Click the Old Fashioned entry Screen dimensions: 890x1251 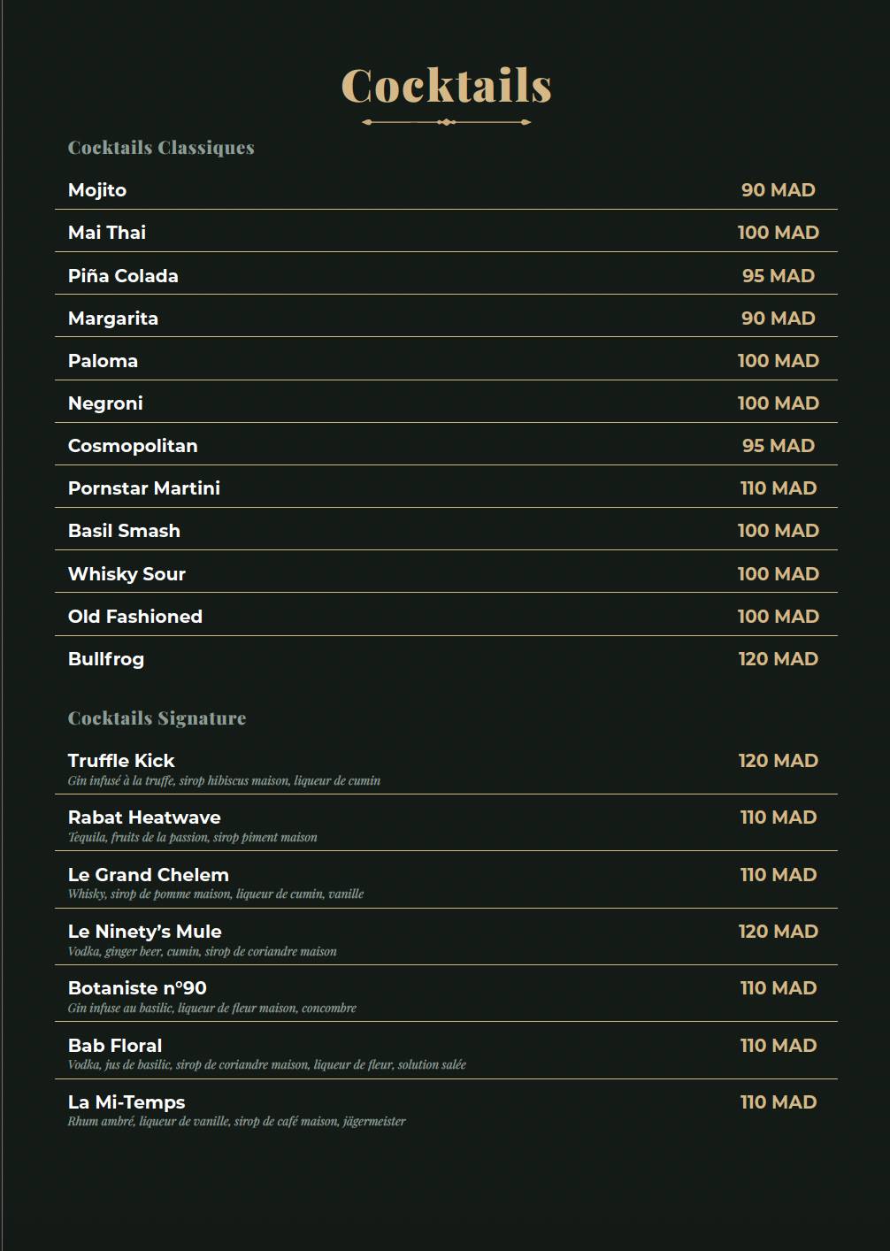(x=446, y=617)
